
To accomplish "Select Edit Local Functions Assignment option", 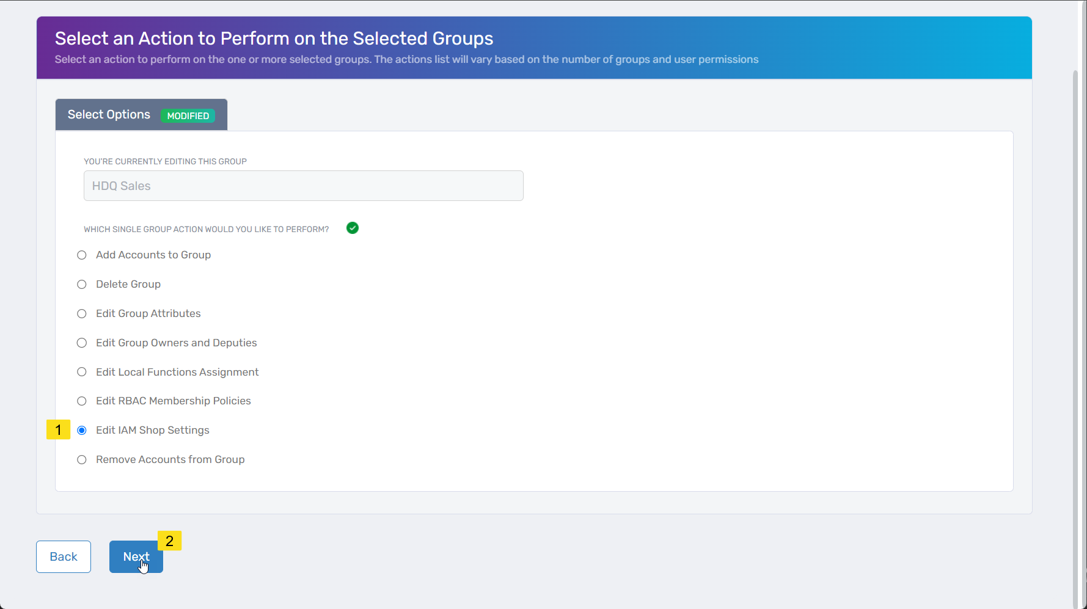I will point(82,372).
